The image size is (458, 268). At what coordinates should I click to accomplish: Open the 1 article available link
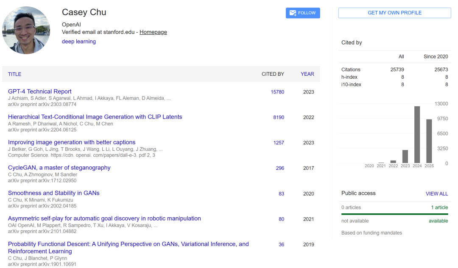tap(439, 207)
